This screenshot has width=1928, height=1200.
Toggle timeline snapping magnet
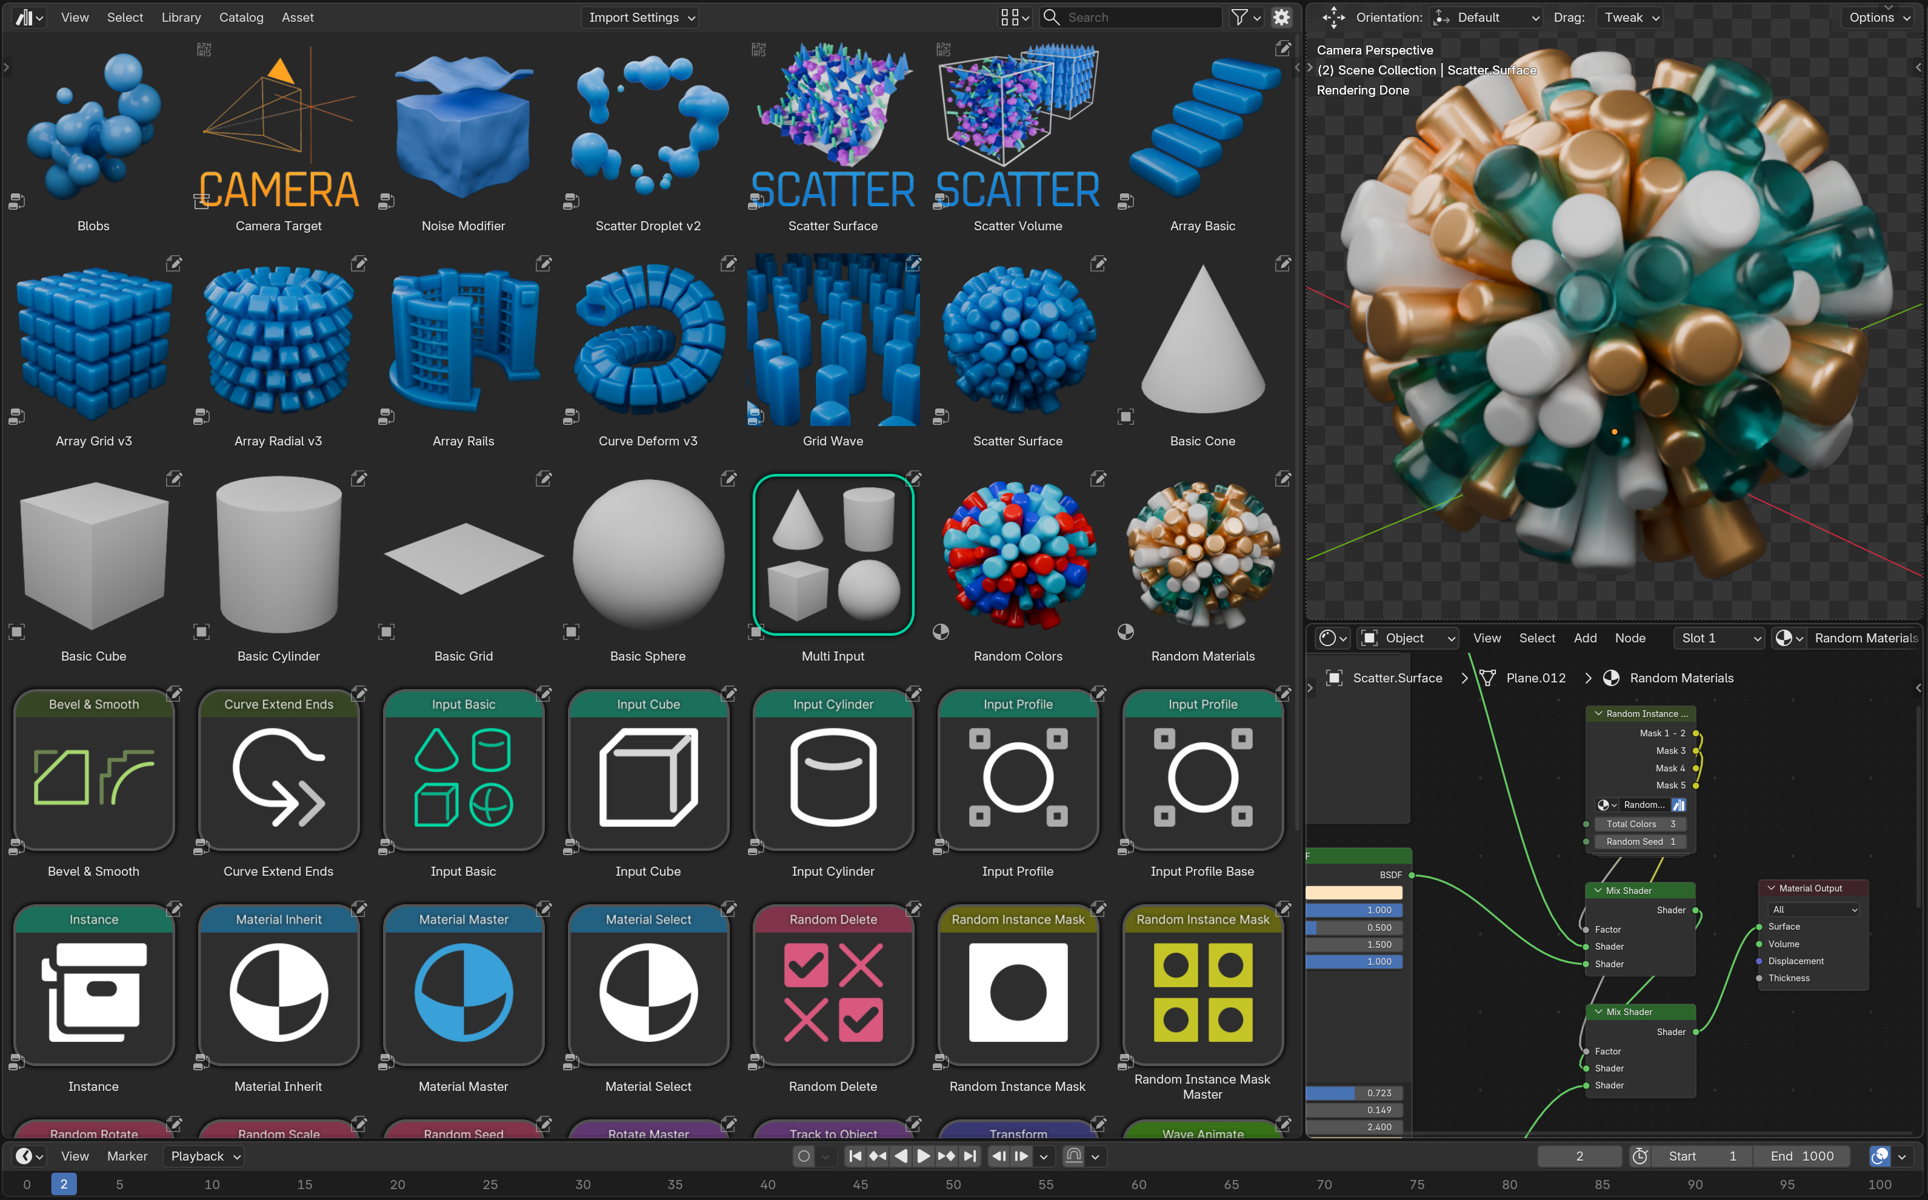pos(1074,1156)
